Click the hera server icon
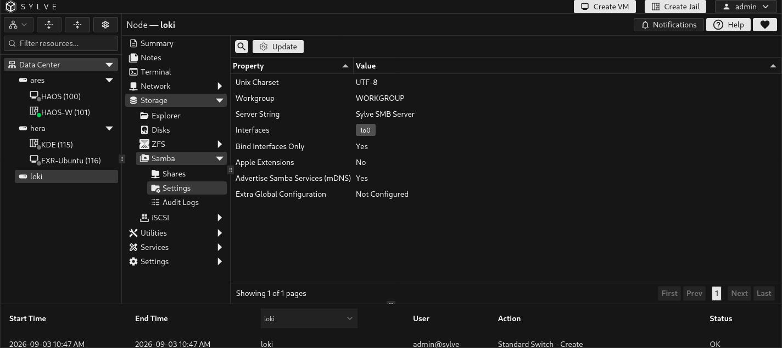 pyautogui.click(x=23, y=128)
